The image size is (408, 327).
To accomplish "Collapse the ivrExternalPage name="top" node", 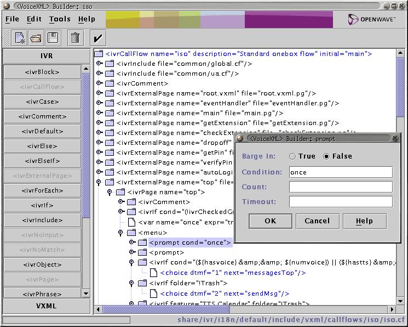I will coord(99,182).
